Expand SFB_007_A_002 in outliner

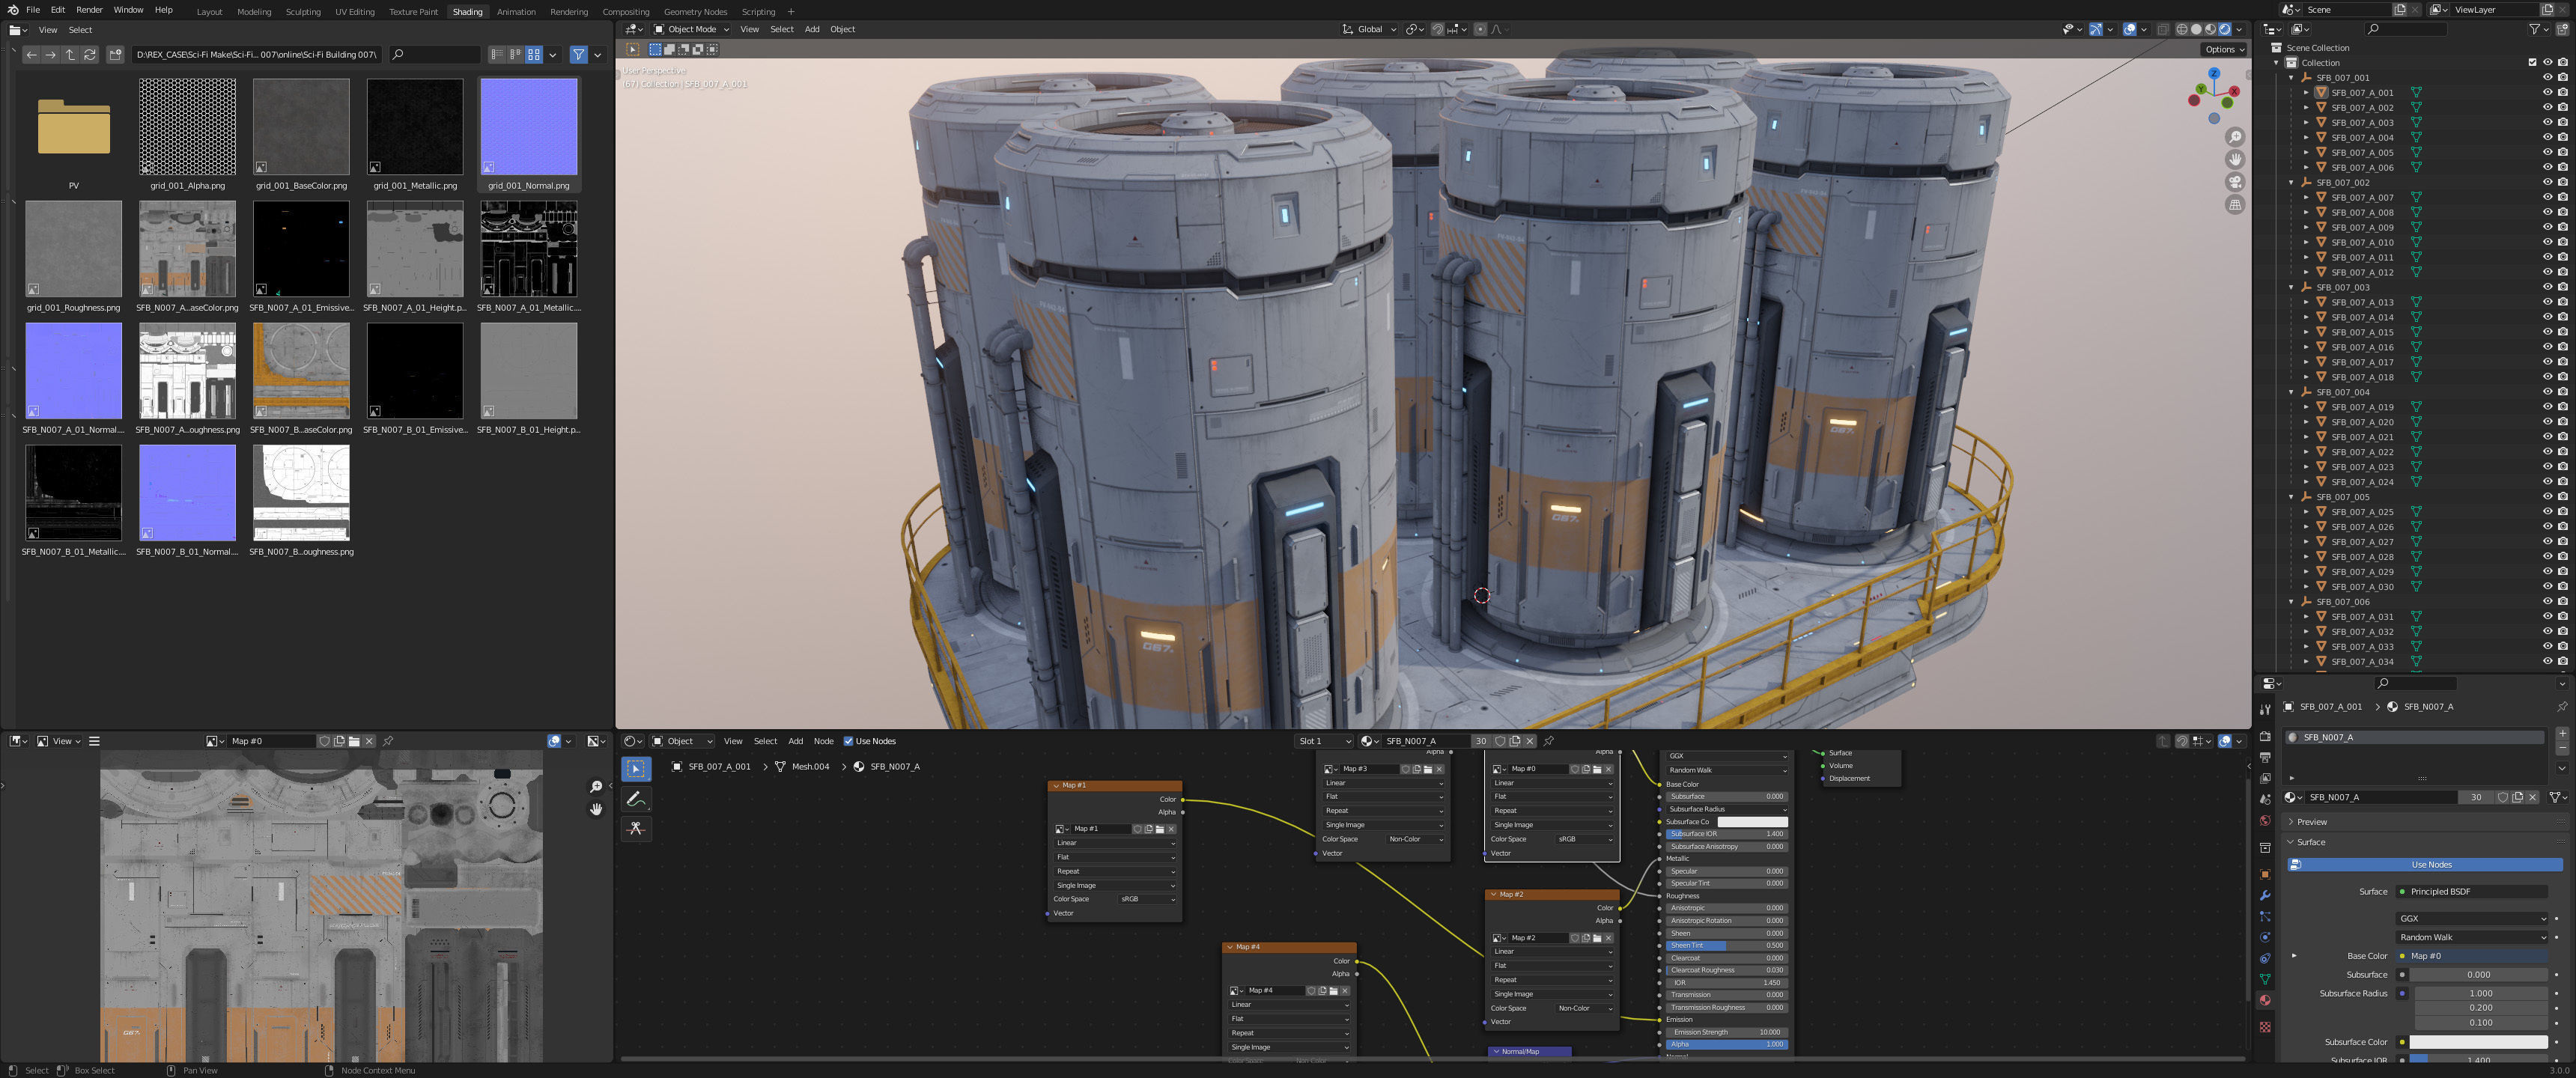coord(2307,107)
